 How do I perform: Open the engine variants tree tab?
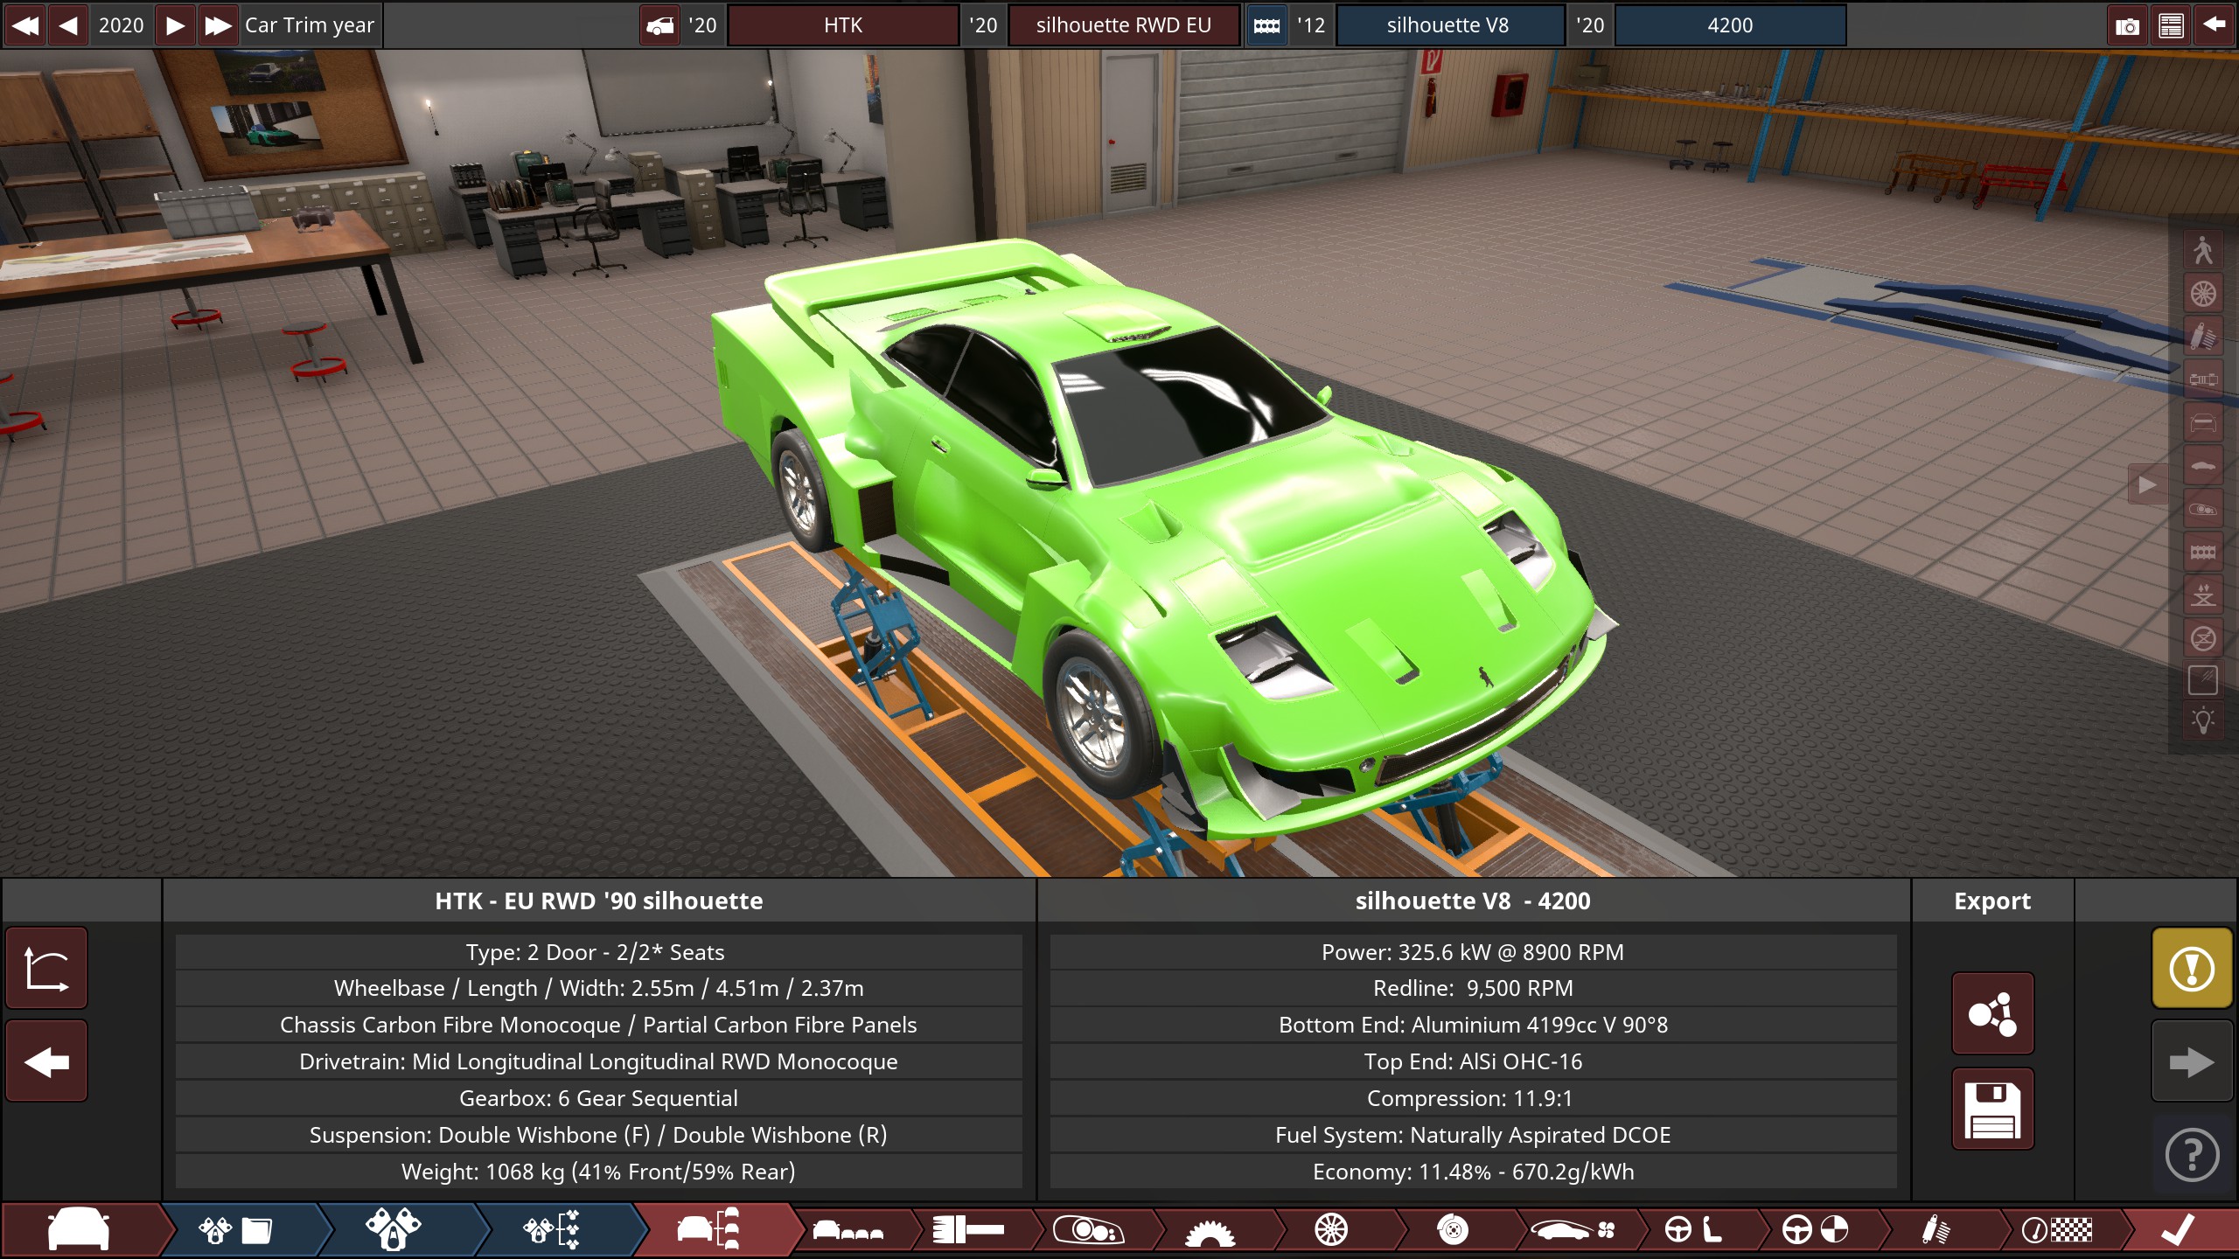click(551, 1230)
